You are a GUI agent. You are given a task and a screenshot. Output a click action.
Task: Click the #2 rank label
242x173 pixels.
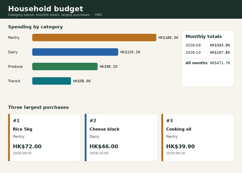tap(93, 120)
